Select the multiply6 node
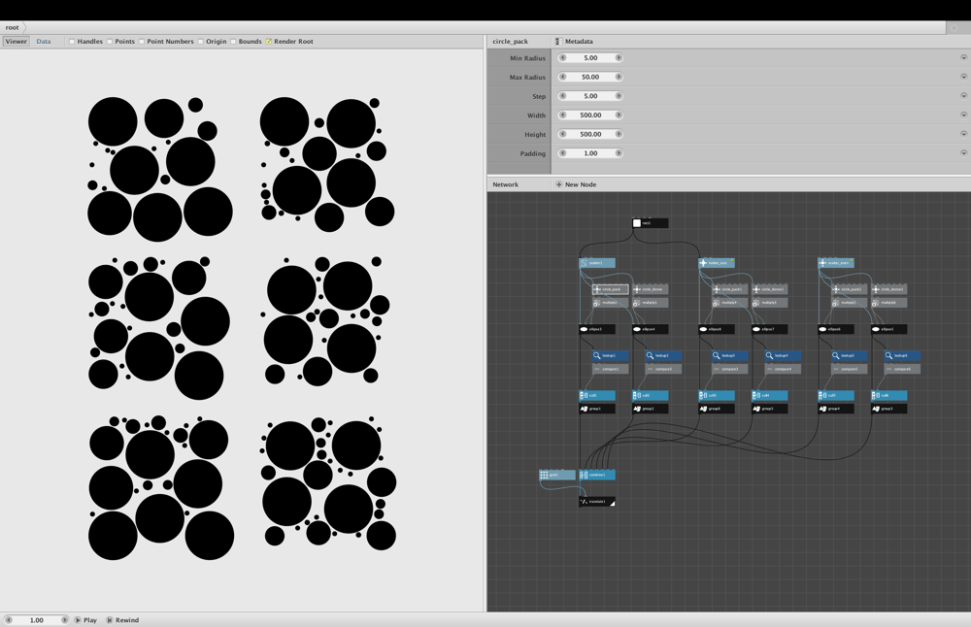The height and width of the screenshot is (627, 971). coord(889,303)
